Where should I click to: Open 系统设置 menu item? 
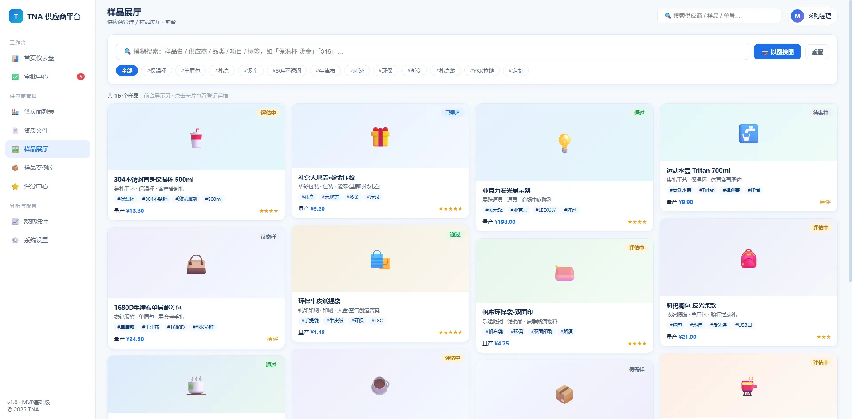47,240
